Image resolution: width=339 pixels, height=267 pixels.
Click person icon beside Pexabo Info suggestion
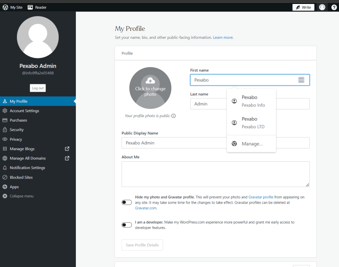click(234, 101)
